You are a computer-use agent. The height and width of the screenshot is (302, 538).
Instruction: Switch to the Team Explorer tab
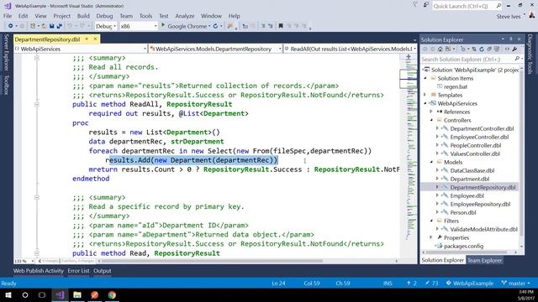pos(484,260)
